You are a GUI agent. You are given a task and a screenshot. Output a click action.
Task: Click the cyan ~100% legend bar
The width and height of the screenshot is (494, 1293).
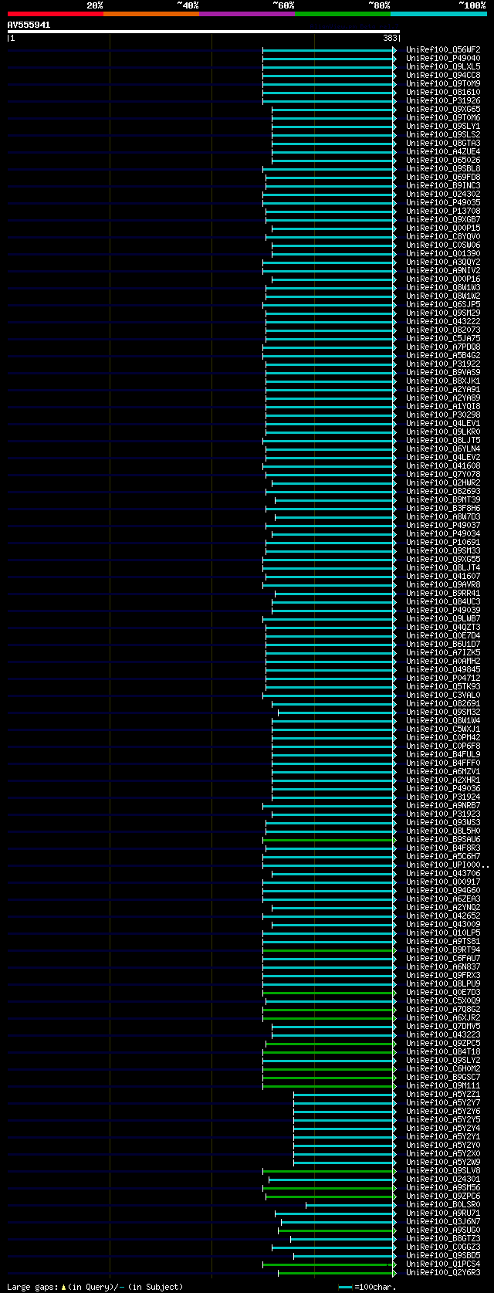tap(438, 14)
